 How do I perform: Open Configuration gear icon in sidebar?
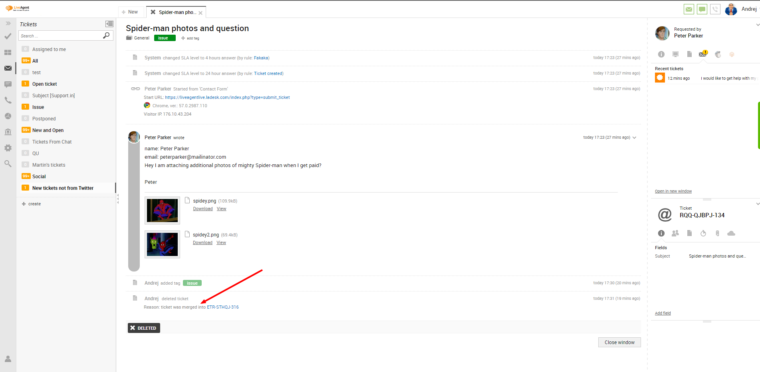[x=8, y=148]
